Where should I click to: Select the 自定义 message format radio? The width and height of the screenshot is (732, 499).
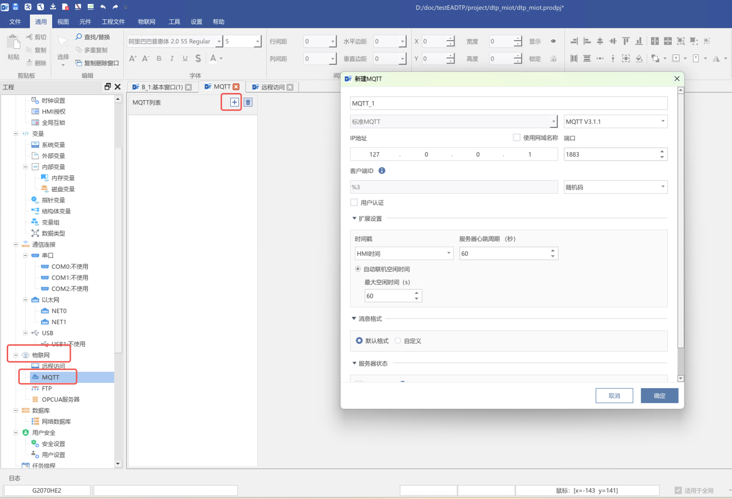click(x=398, y=341)
